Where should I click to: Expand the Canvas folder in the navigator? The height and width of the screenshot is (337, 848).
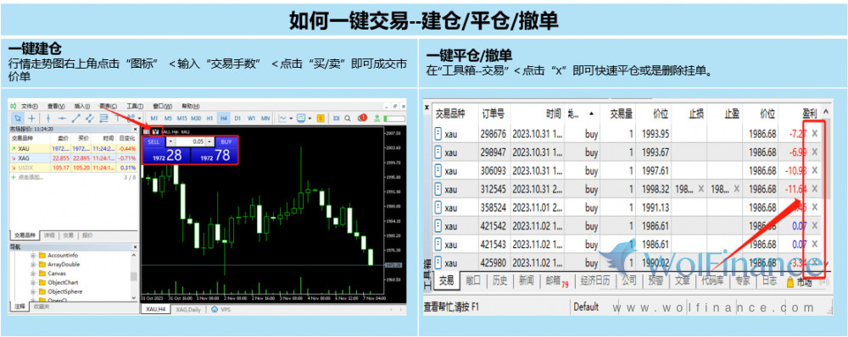34,273
